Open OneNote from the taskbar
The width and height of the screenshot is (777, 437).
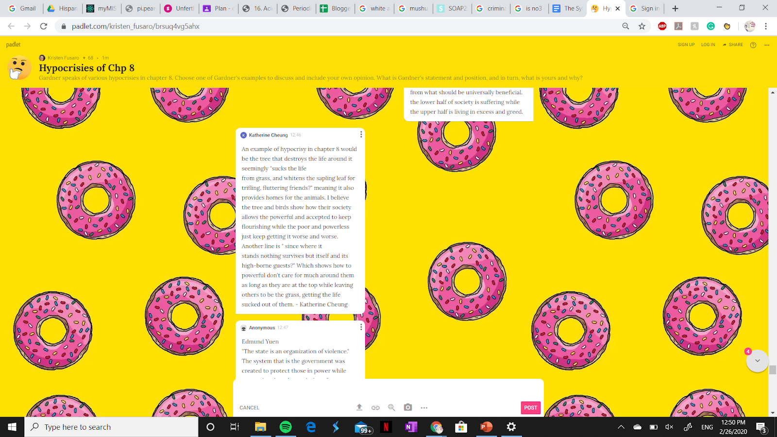[x=411, y=427]
